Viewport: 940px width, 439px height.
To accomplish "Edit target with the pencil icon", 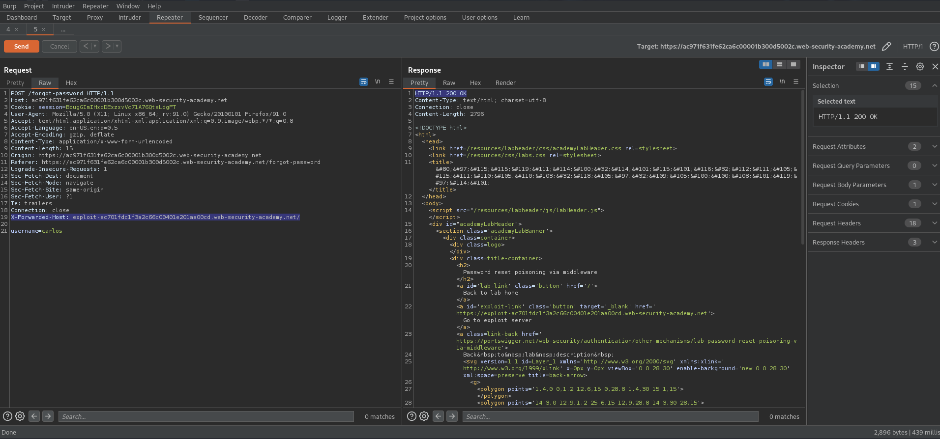I will coord(886,46).
